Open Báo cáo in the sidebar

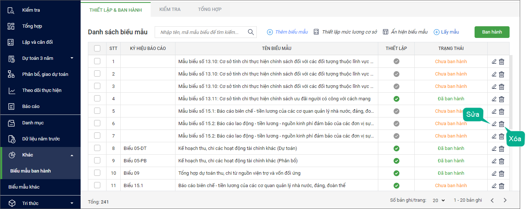(31, 107)
